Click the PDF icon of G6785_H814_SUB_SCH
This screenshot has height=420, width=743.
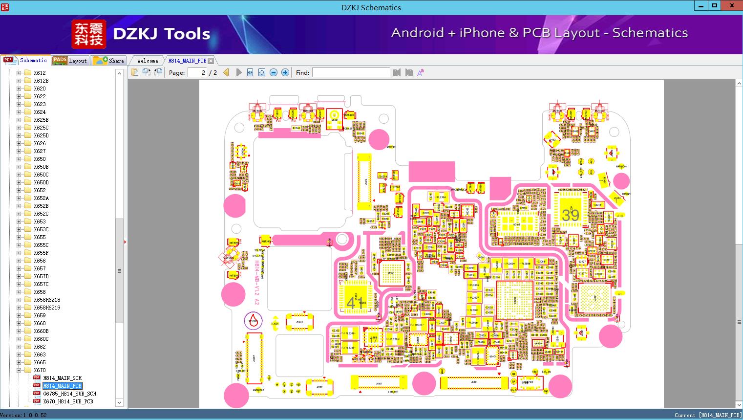click(x=37, y=394)
